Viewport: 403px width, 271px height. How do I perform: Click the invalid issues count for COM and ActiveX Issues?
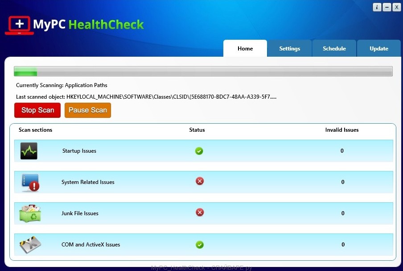click(x=343, y=245)
